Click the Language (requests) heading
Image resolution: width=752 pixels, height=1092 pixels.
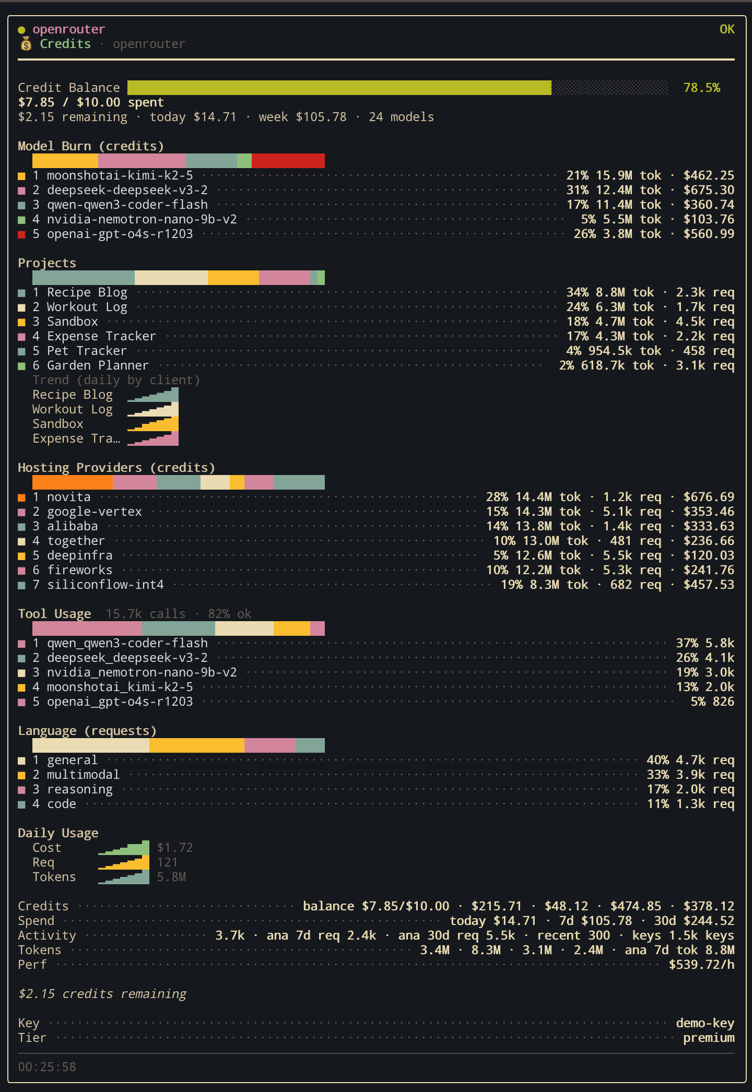click(x=87, y=731)
